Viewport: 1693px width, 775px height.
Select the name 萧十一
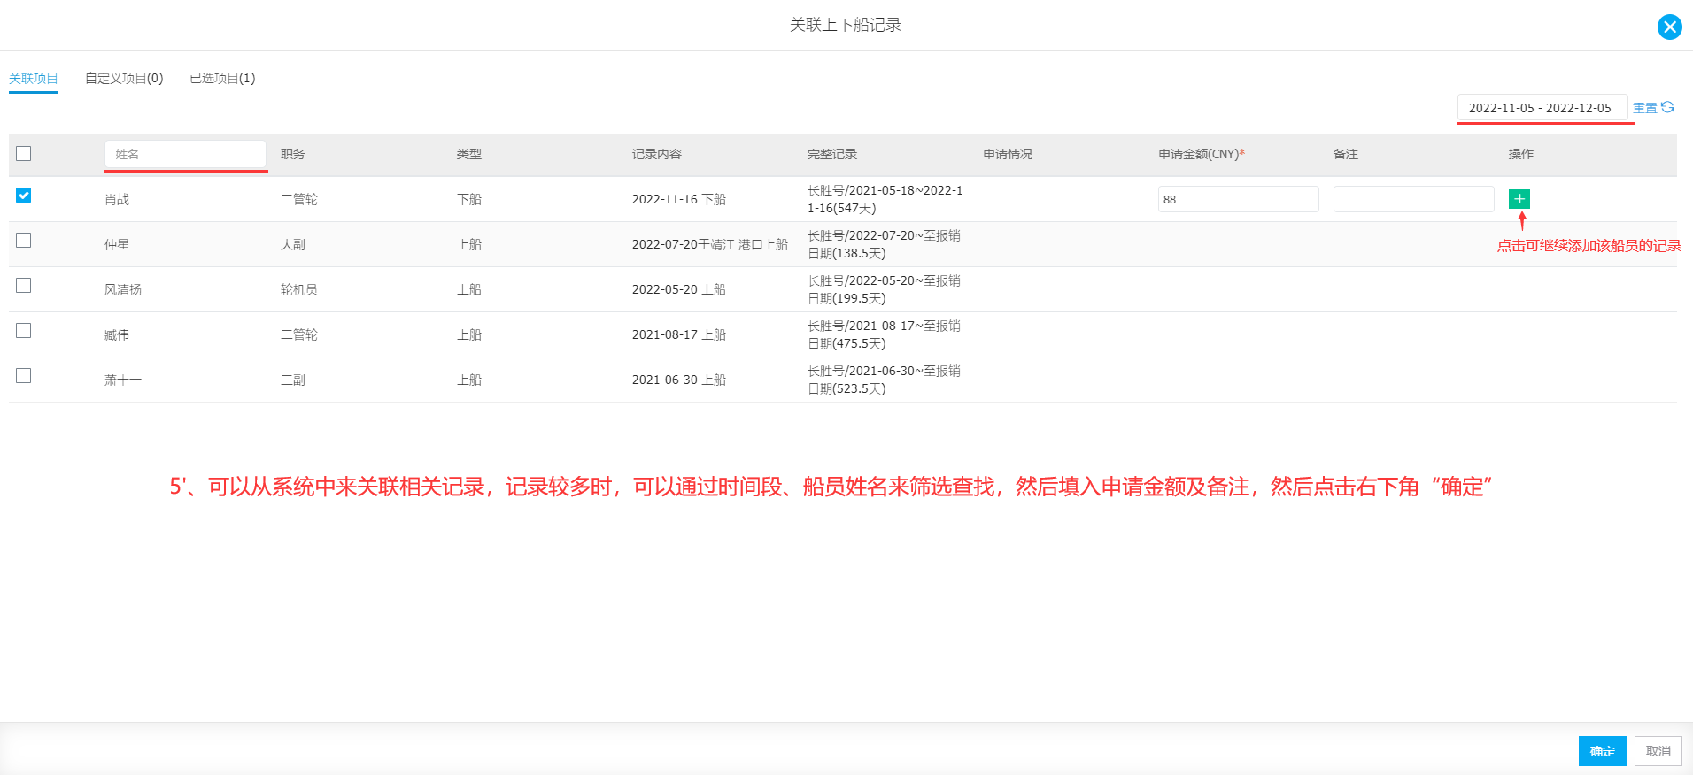tap(123, 380)
